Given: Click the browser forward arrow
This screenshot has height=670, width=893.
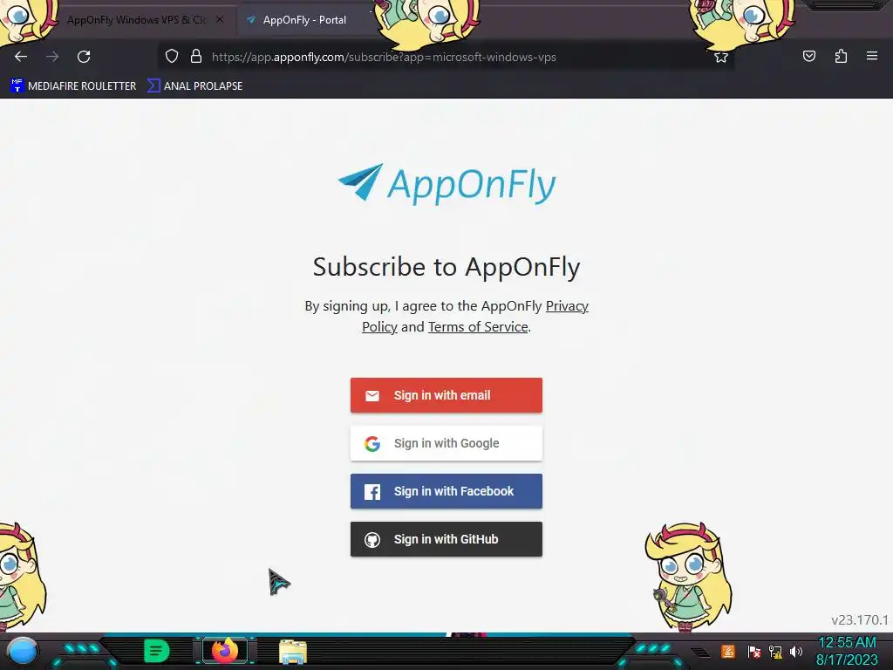Looking at the screenshot, I should [52, 57].
